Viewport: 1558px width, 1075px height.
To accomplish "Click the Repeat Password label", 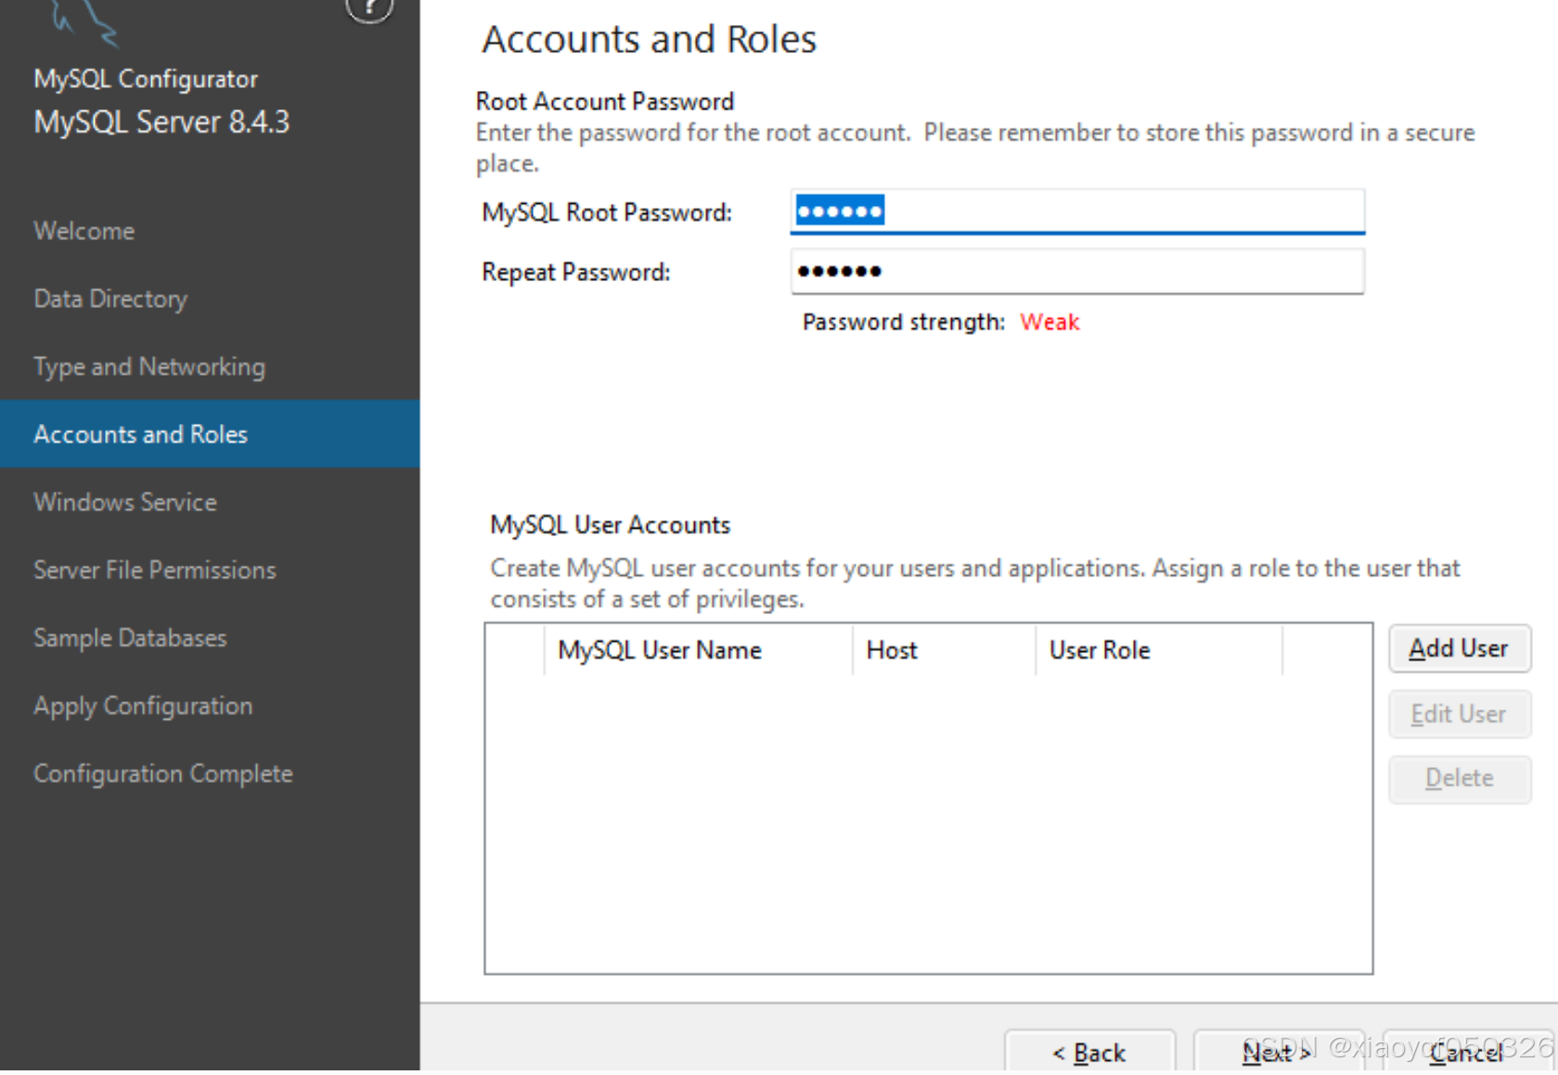I will (576, 272).
